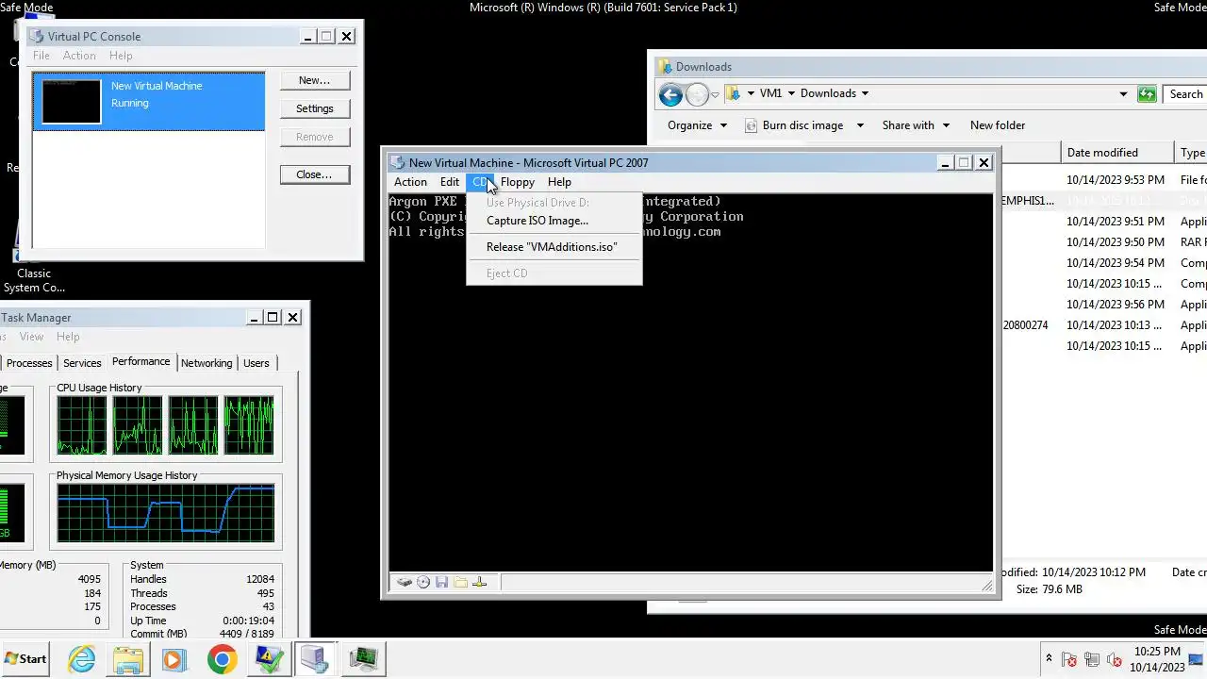Open File menu in Virtual PC Console

click(41, 56)
